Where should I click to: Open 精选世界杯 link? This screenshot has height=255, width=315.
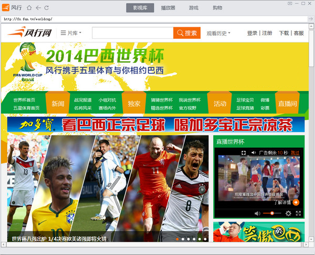[x=162, y=108]
